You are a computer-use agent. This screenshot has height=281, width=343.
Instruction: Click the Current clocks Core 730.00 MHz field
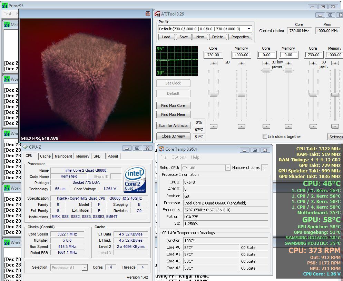point(299,31)
